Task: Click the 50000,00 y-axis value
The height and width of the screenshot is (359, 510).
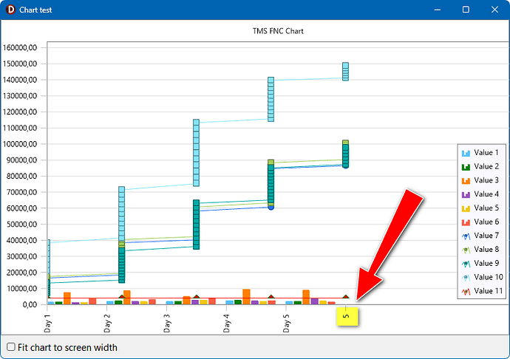Action: [21, 225]
